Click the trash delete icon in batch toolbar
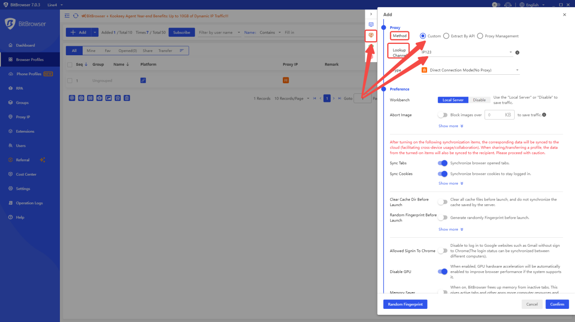This screenshot has width=575, height=322. point(127,98)
